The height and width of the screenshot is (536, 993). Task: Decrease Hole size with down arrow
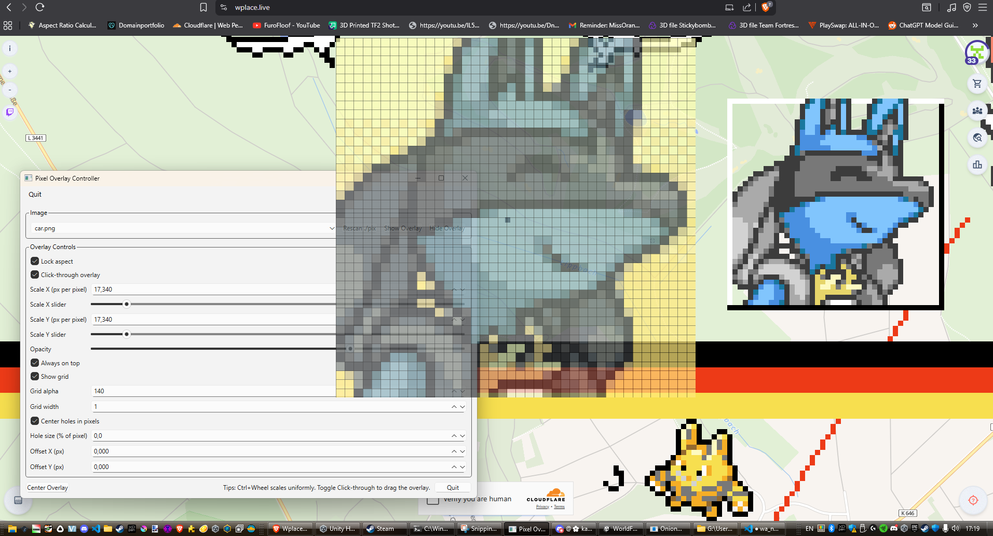463,436
